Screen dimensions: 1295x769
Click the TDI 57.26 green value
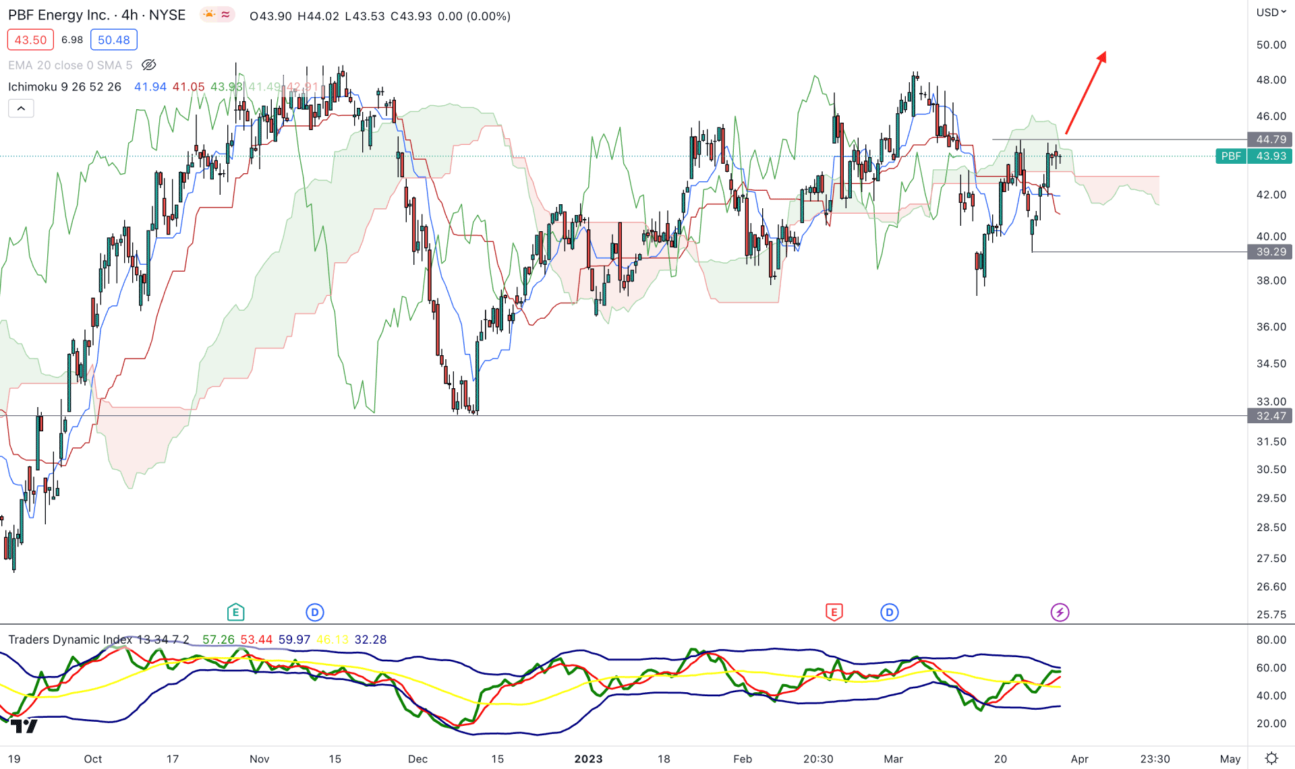click(x=219, y=639)
